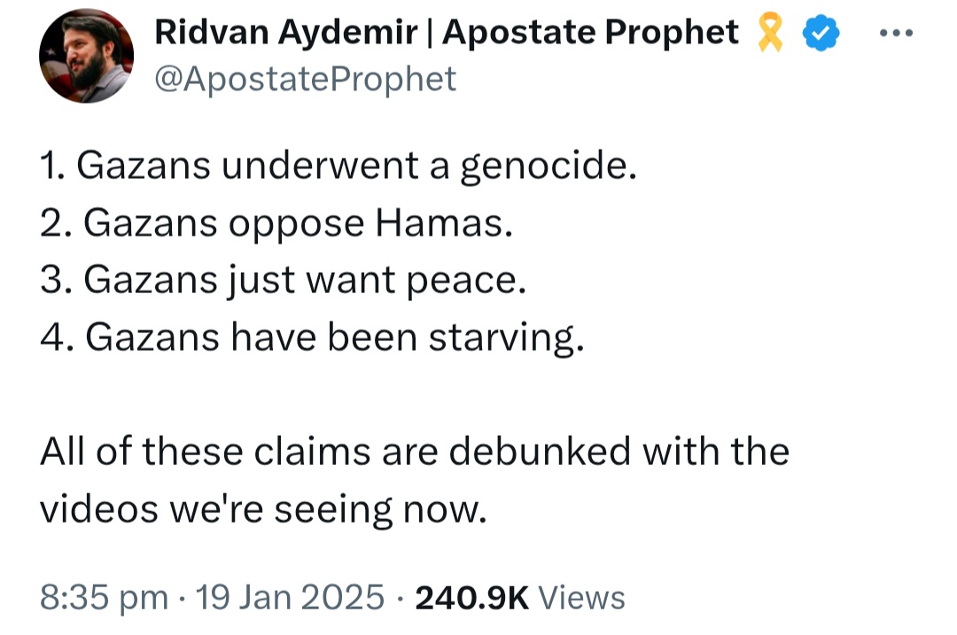Select line "2. Gazans oppose Hamas."

tap(276, 223)
